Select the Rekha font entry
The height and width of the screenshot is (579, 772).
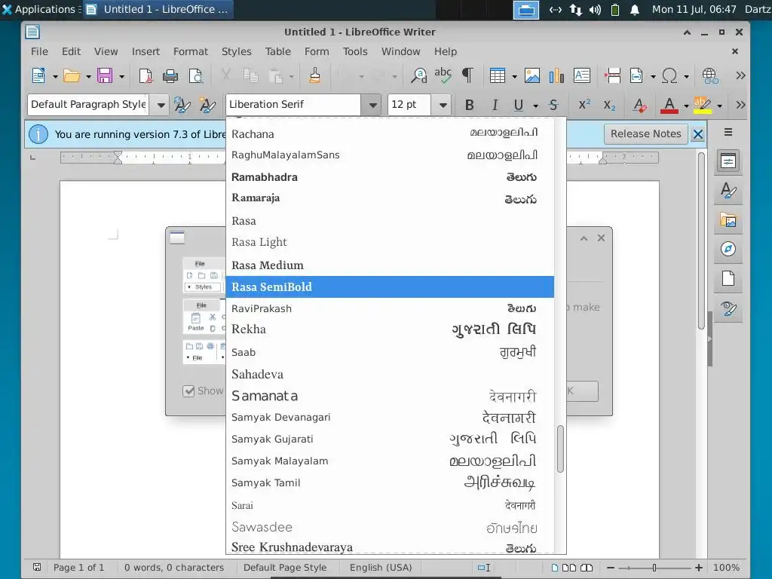coord(390,329)
